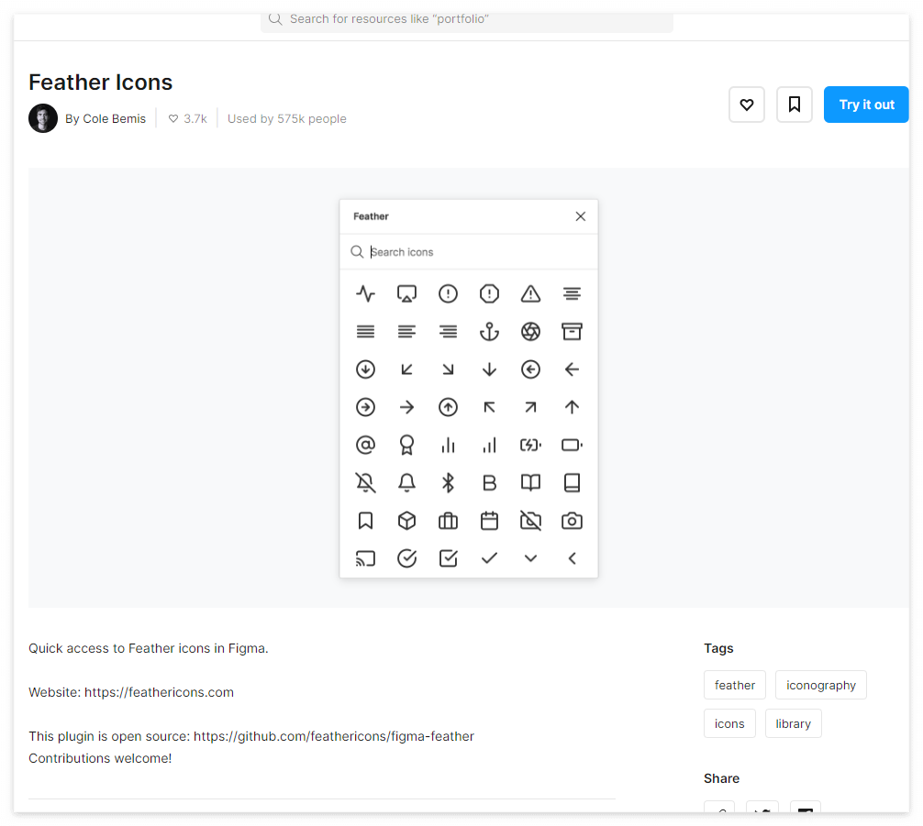Open Cole Bemis author profile
This screenshot has height=826, width=923.
tap(106, 119)
